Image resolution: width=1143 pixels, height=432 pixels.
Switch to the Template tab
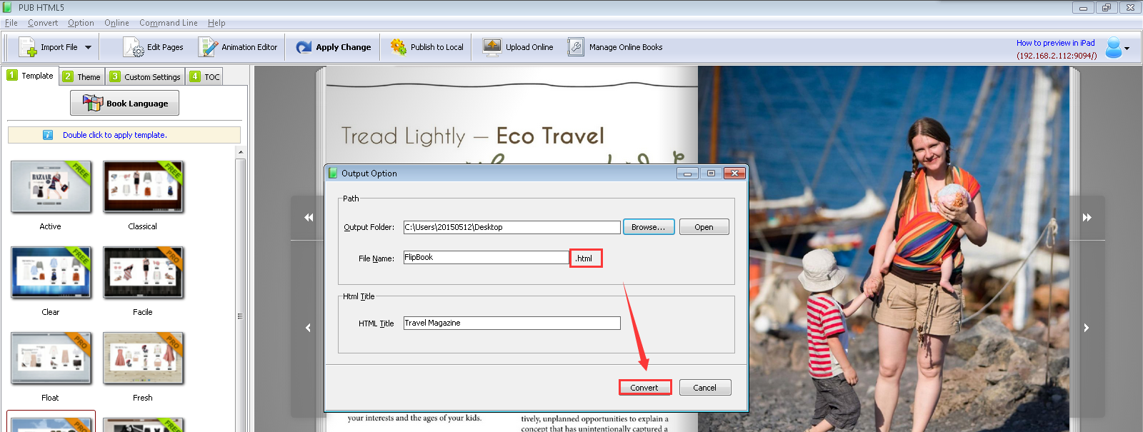30,75
